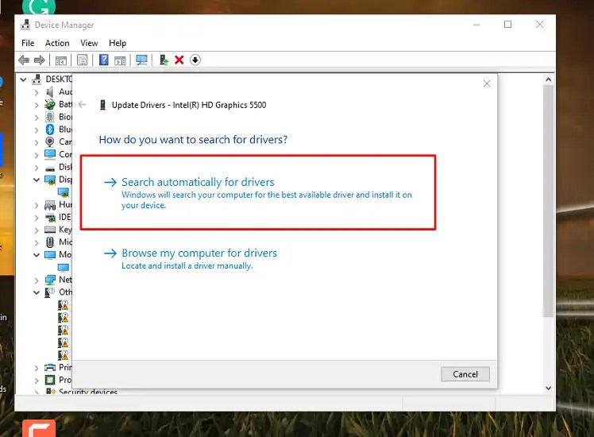
Task: Expand the Batteries category node
Action: point(37,105)
